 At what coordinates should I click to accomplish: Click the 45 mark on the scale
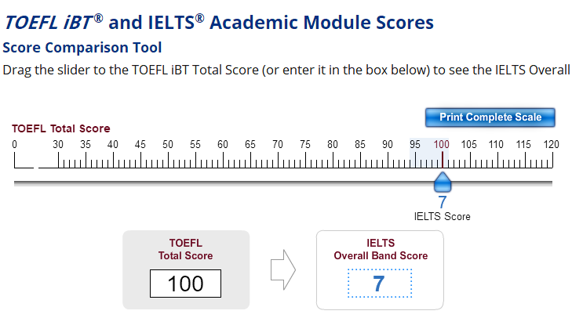[x=140, y=146]
